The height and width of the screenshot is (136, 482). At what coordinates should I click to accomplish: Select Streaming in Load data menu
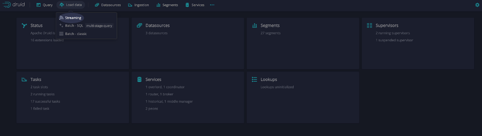tap(86, 18)
